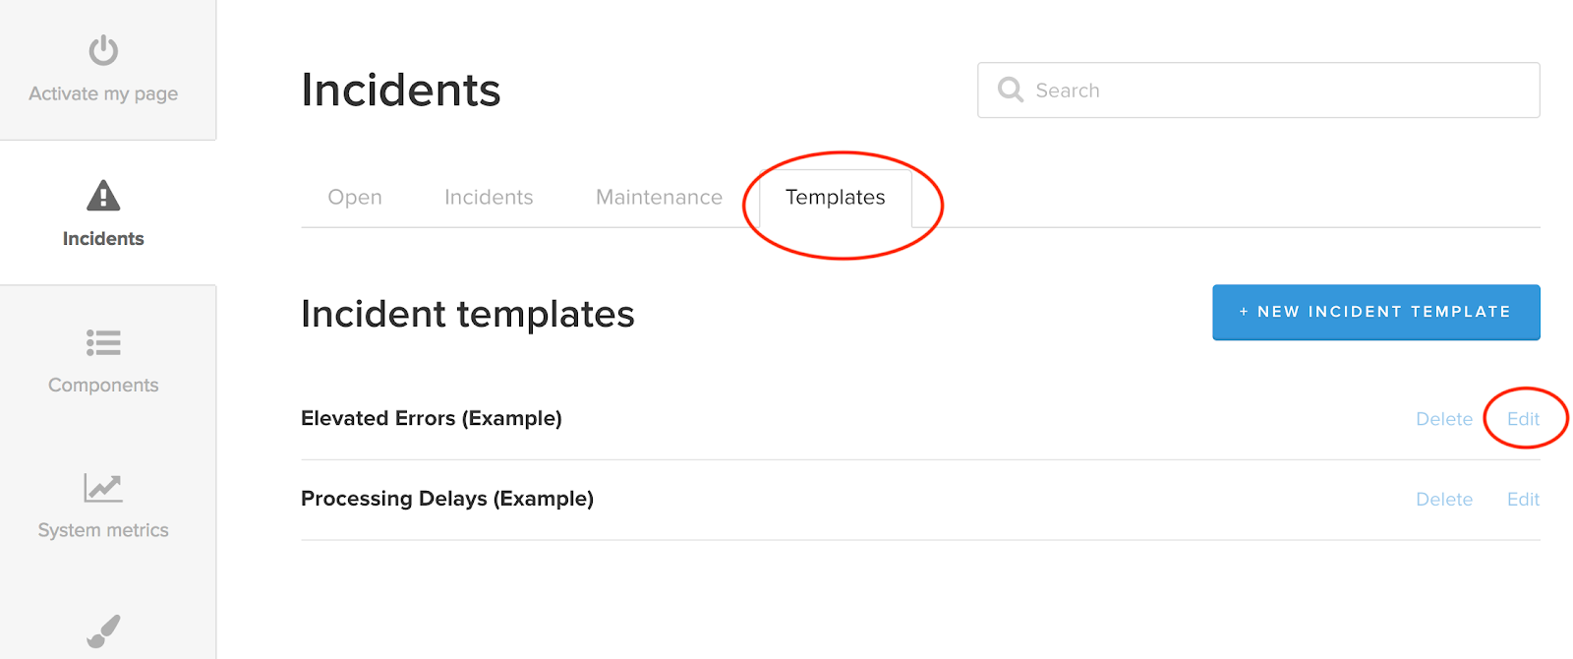
Task: Select the Incidents tab
Action: pos(489,197)
